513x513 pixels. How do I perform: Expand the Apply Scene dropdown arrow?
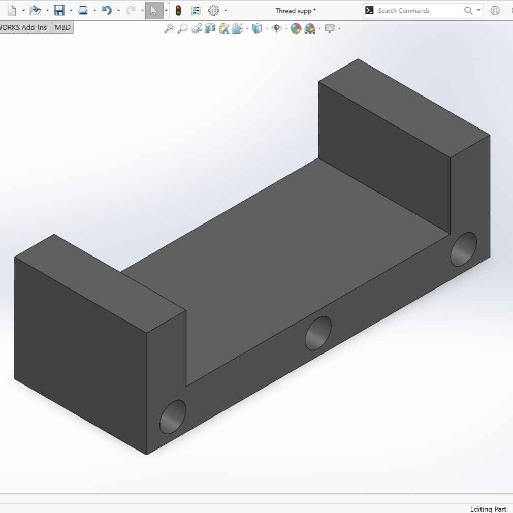(x=319, y=29)
